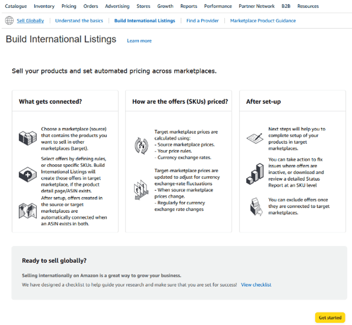
Task: Open the Advertising menu
Action: [117, 6]
